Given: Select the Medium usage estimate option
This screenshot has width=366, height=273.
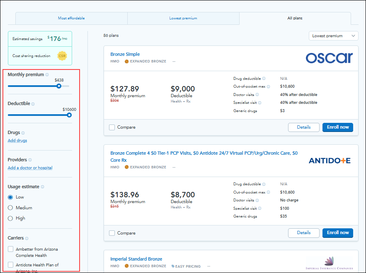Looking at the screenshot, I should coord(10,208).
